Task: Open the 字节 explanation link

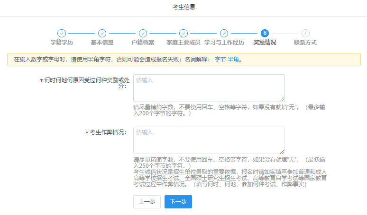Action: 220,60
